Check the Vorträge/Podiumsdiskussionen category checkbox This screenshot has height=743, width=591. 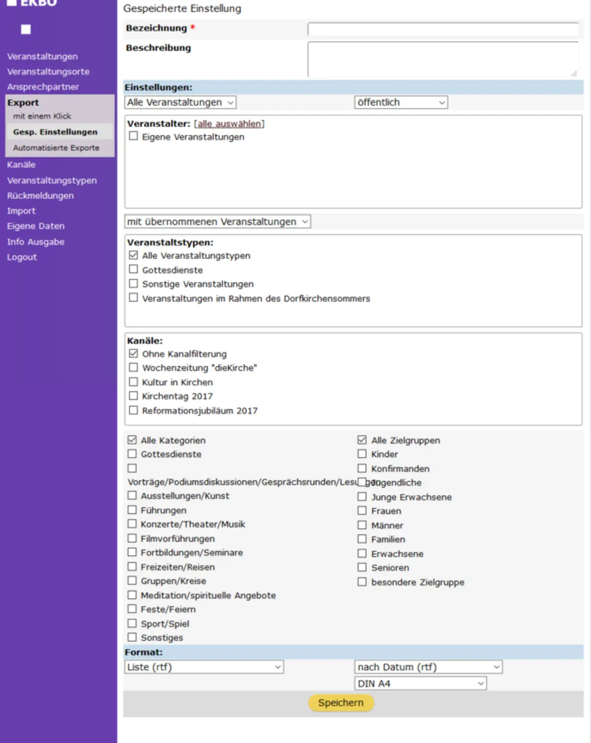[132, 468]
